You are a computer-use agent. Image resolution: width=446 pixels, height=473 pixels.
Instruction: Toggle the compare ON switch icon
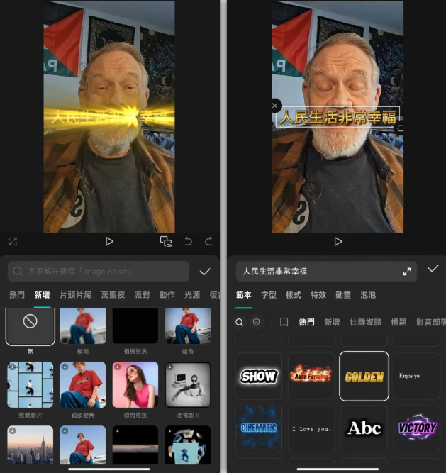click(x=166, y=242)
